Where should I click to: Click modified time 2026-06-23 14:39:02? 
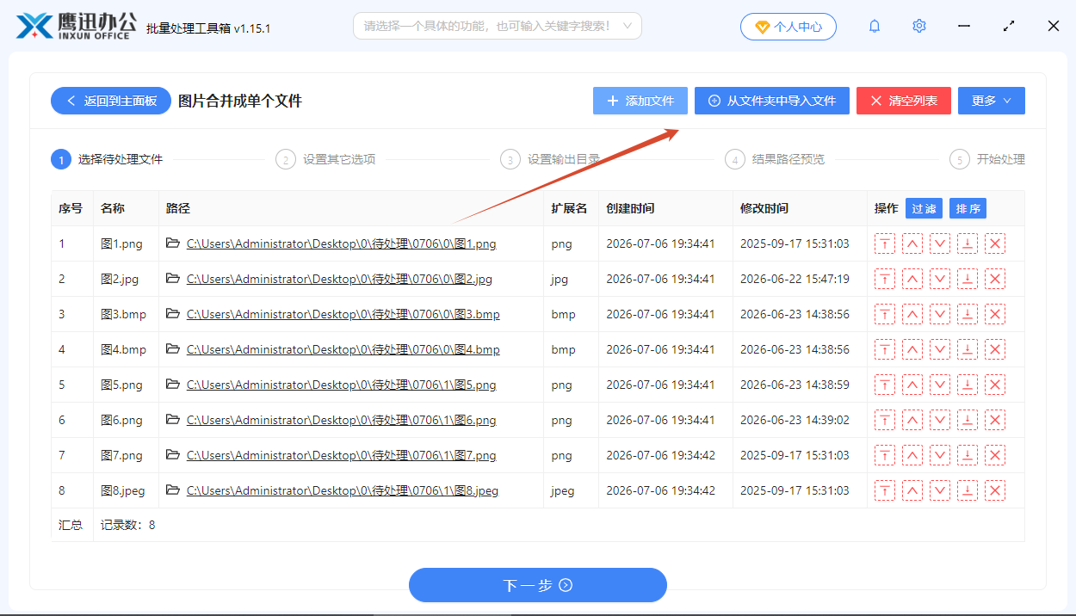795,420
